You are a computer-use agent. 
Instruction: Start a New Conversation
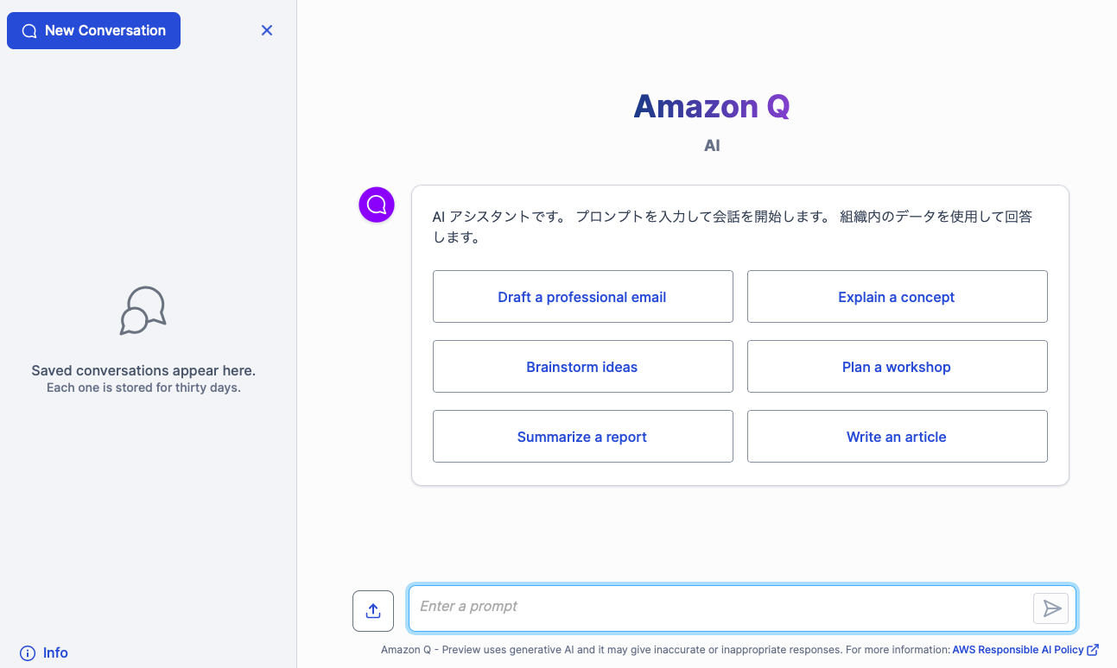93,30
